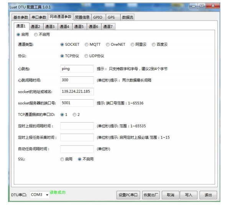This screenshot has width=230, height=205.
Task: Click the 设置PC串口 button
Action: [128, 195]
